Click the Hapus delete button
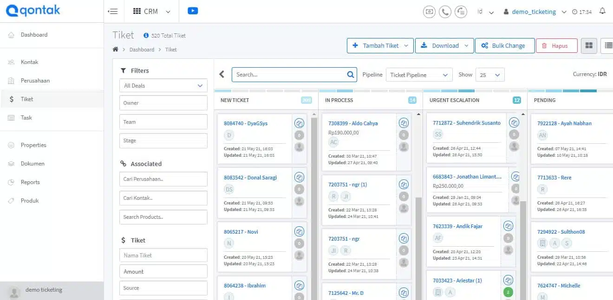 [x=557, y=45]
